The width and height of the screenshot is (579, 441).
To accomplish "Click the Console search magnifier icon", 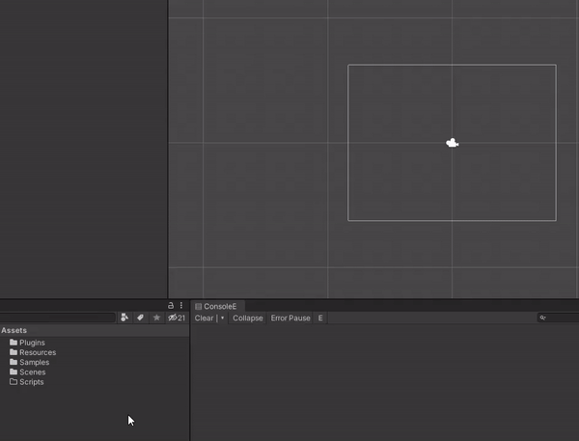I will pyautogui.click(x=542, y=317).
